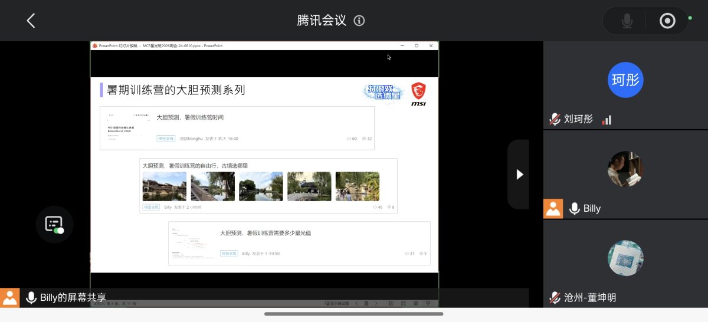Screen dimensions: 708x322
Task: Collapse participant panel with the arrow handle
Action: click(x=519, y=174)
